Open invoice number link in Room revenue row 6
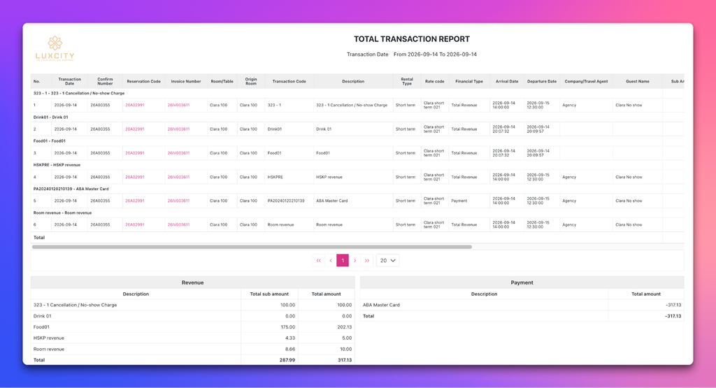This screenshot has height=388, width=716. click(x=178, y=224)
